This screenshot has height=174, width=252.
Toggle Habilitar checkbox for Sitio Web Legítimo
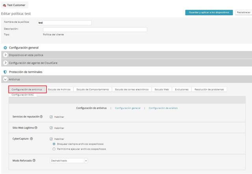coord(51,128)
